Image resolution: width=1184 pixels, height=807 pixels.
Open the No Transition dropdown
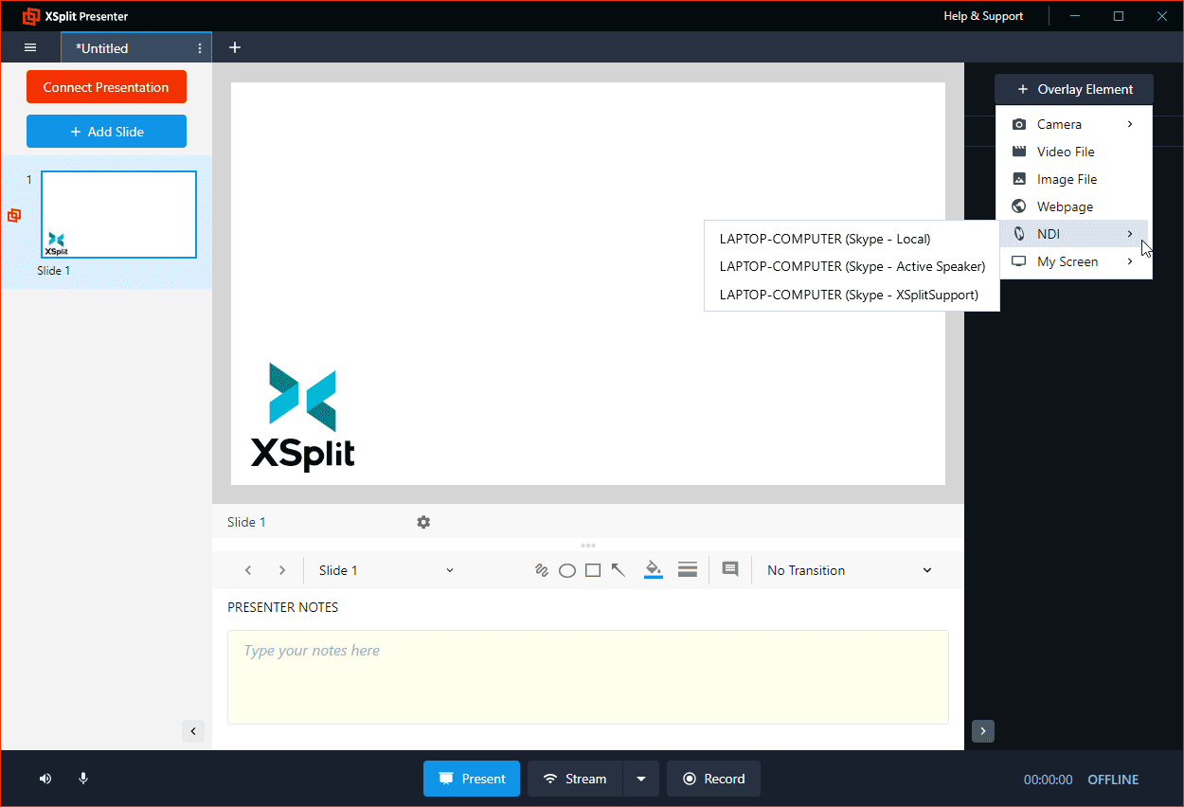point(850,570)
